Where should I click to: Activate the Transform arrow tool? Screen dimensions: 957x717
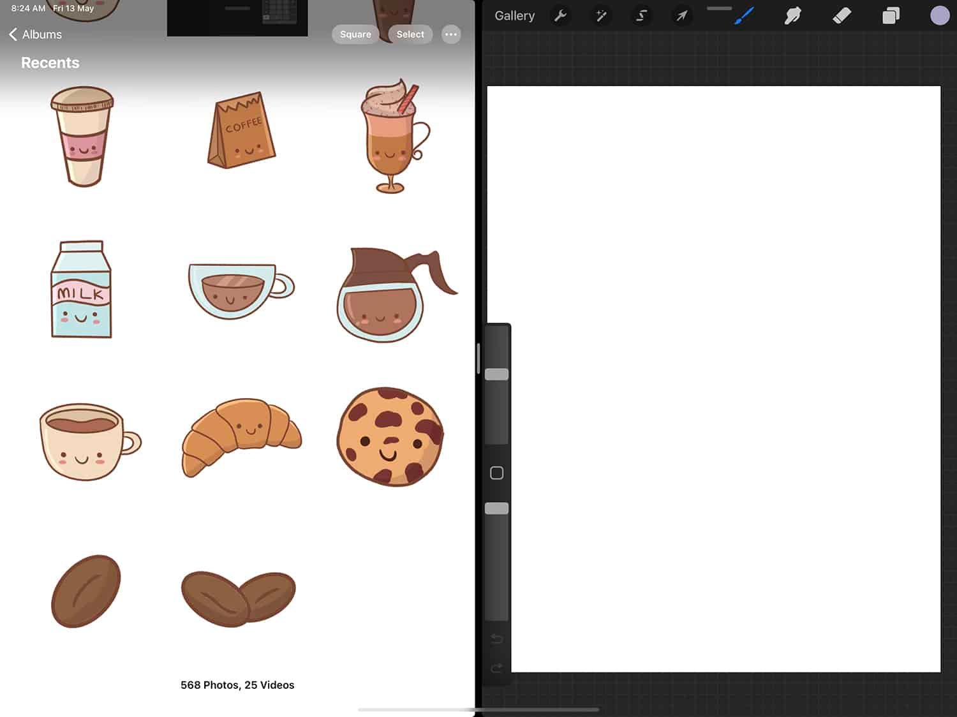681,15
